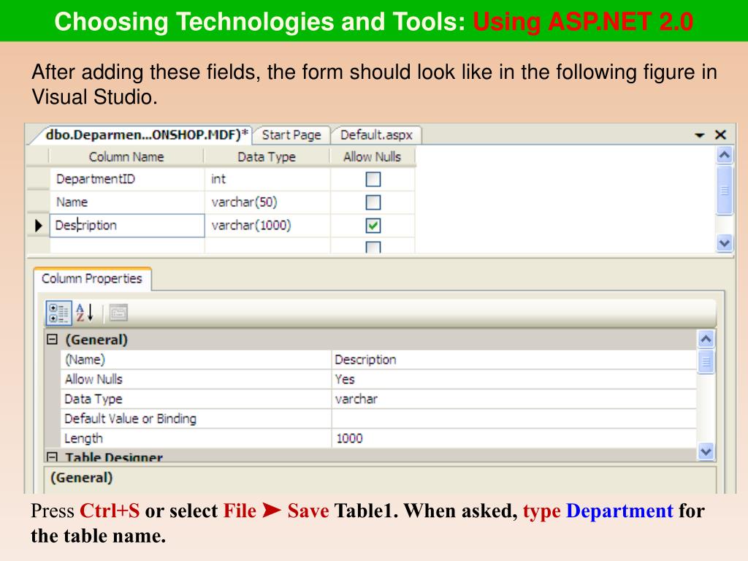Select the row header of DepartmentID row
The height and width of the screenshot is (561, 748).
[x=38, y=180]
